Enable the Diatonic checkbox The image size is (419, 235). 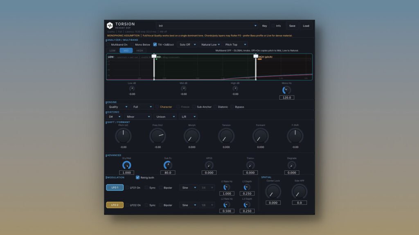coord(215,107)
